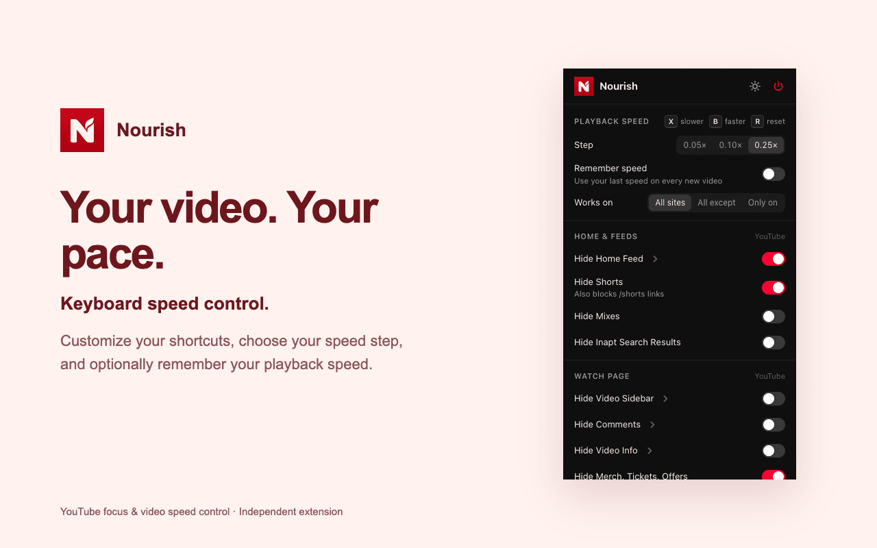Toggle Hide Merch, Tickets, Offers switch
The height and width of the screenshot is (548, 877).
pos(774,475)
